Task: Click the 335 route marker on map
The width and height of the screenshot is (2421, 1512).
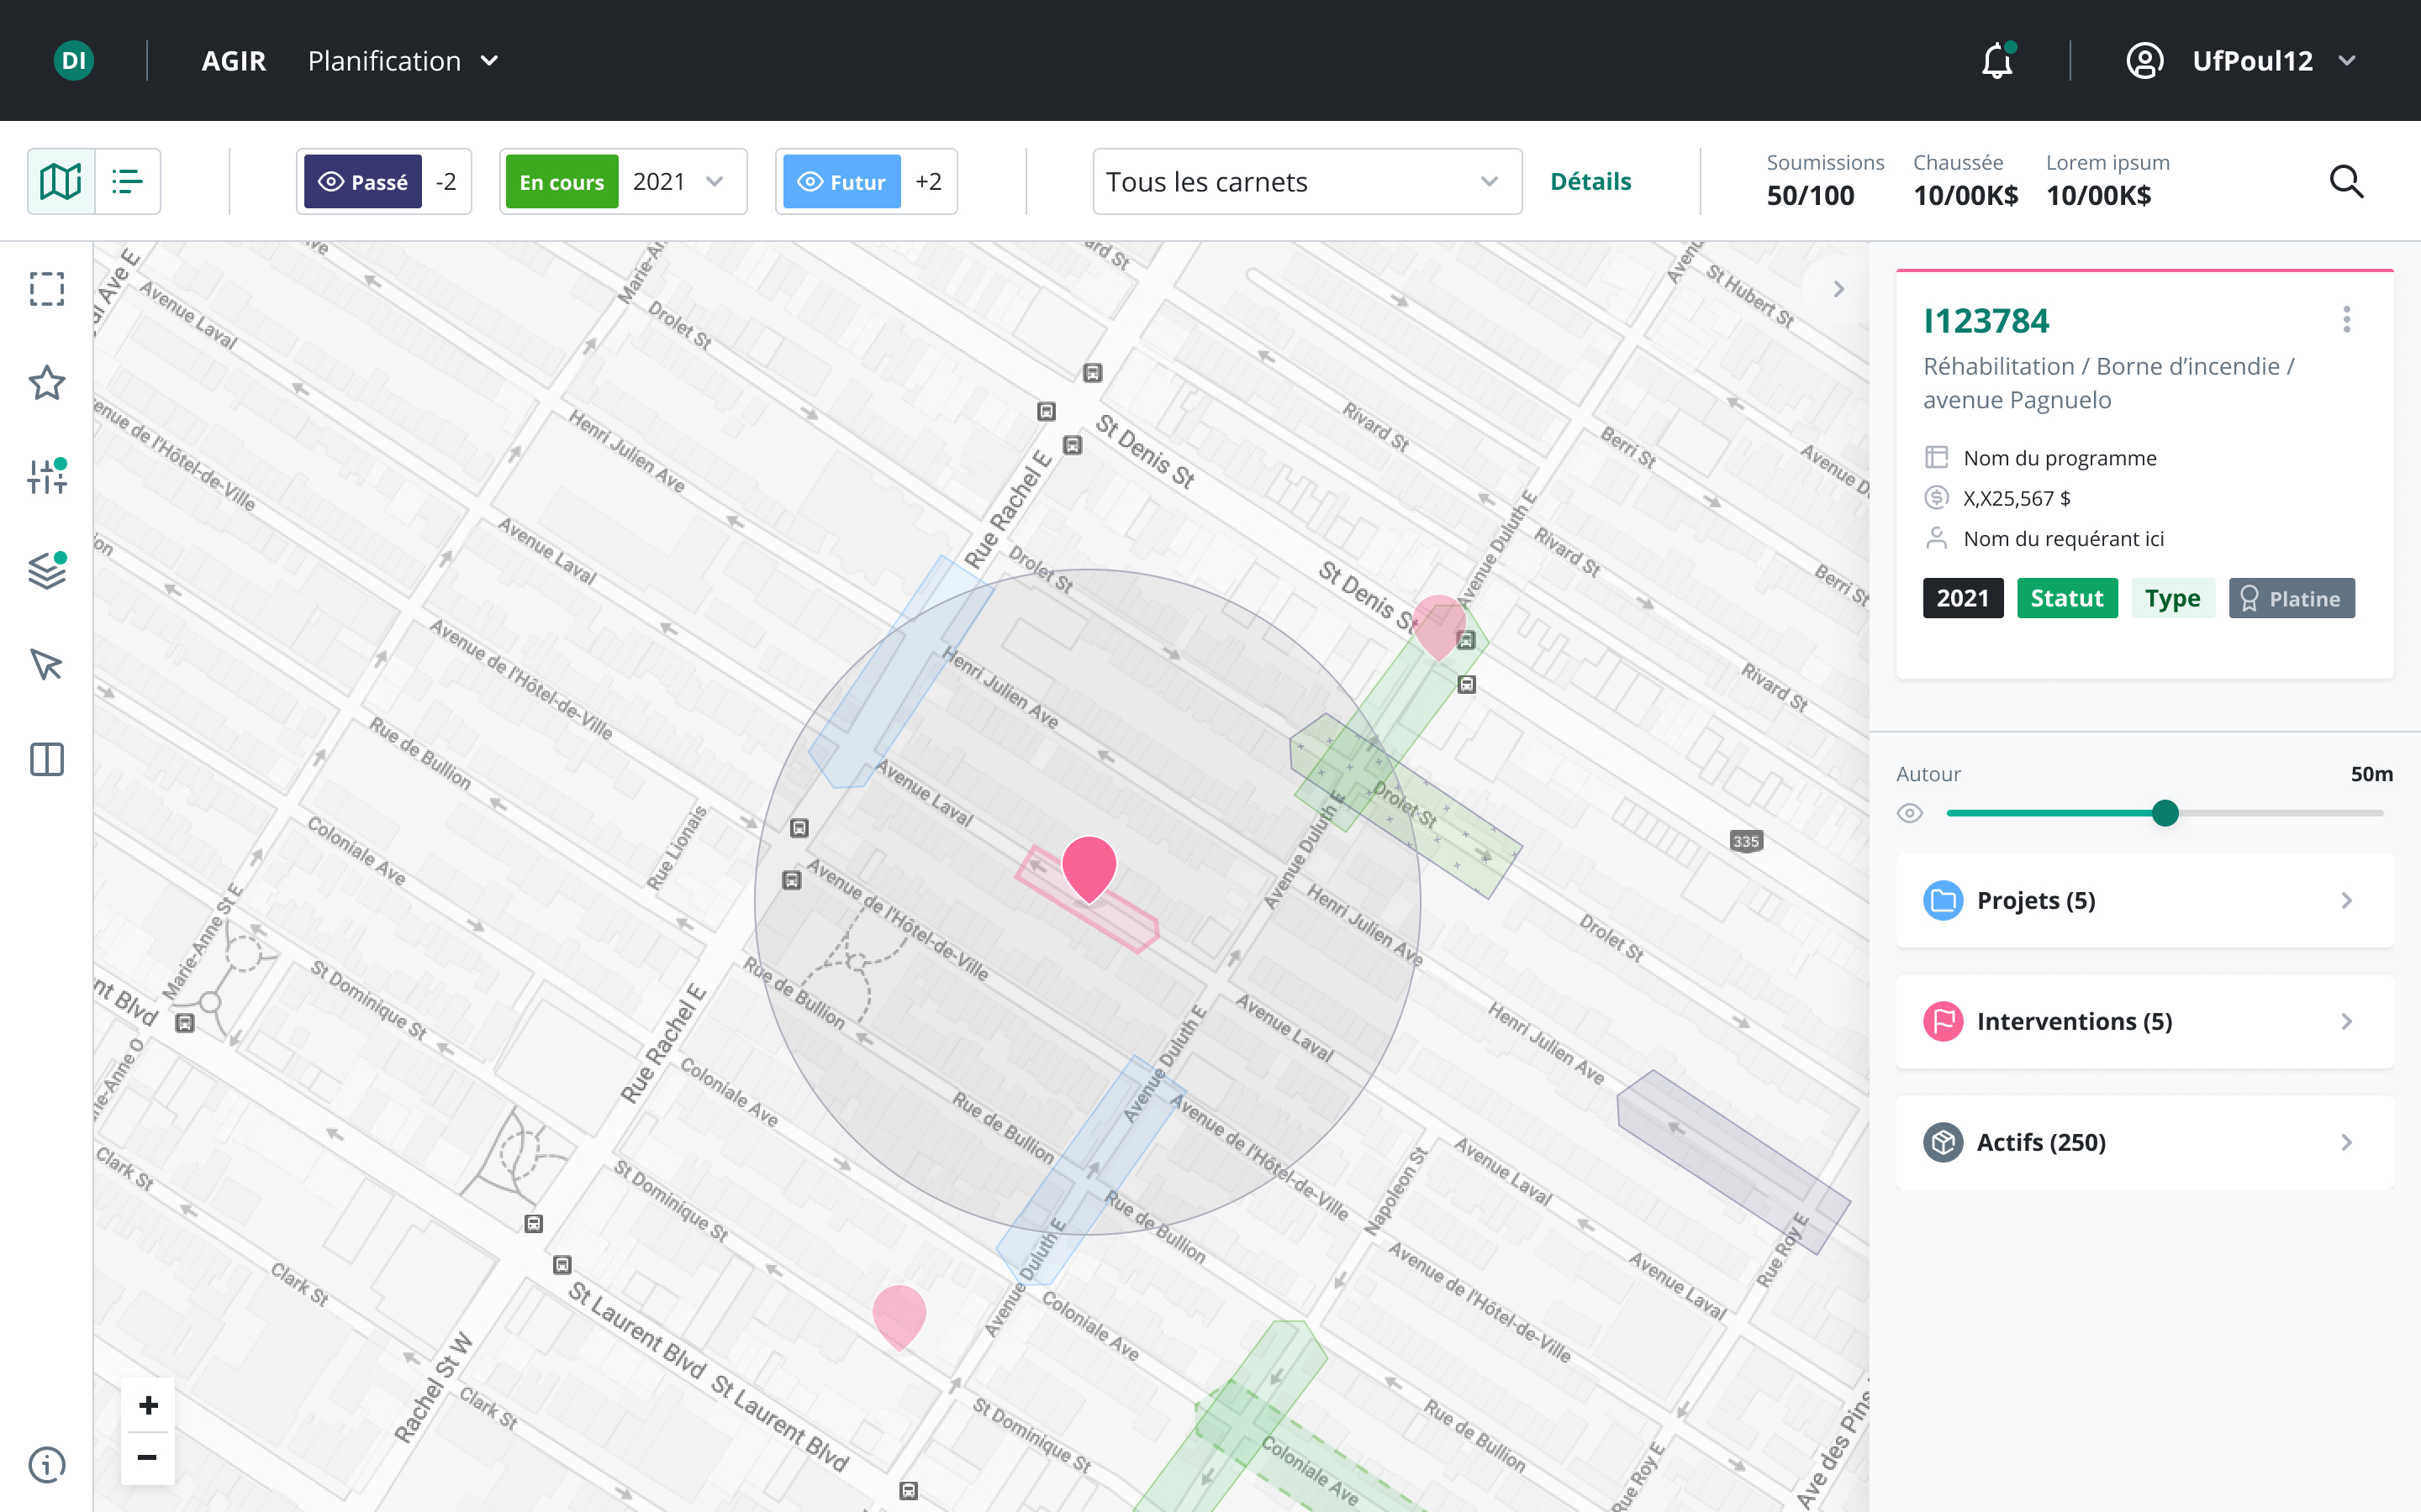Action: pyautogui.click(x=1746, y=841)
